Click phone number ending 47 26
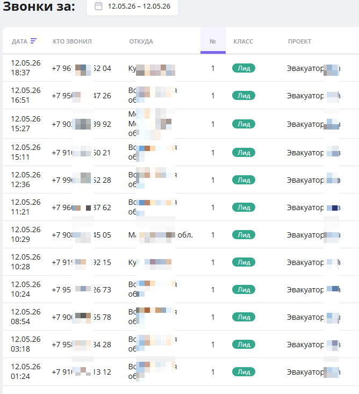Image resolution: width=359 pixels, height=394 pixels. 81,96
